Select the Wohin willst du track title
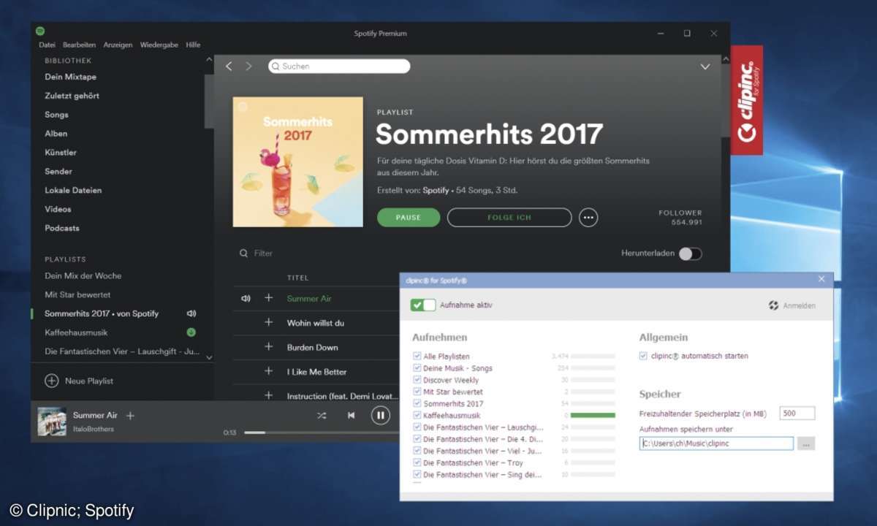This screenshot has height=526, width=877. coord(316,323)
